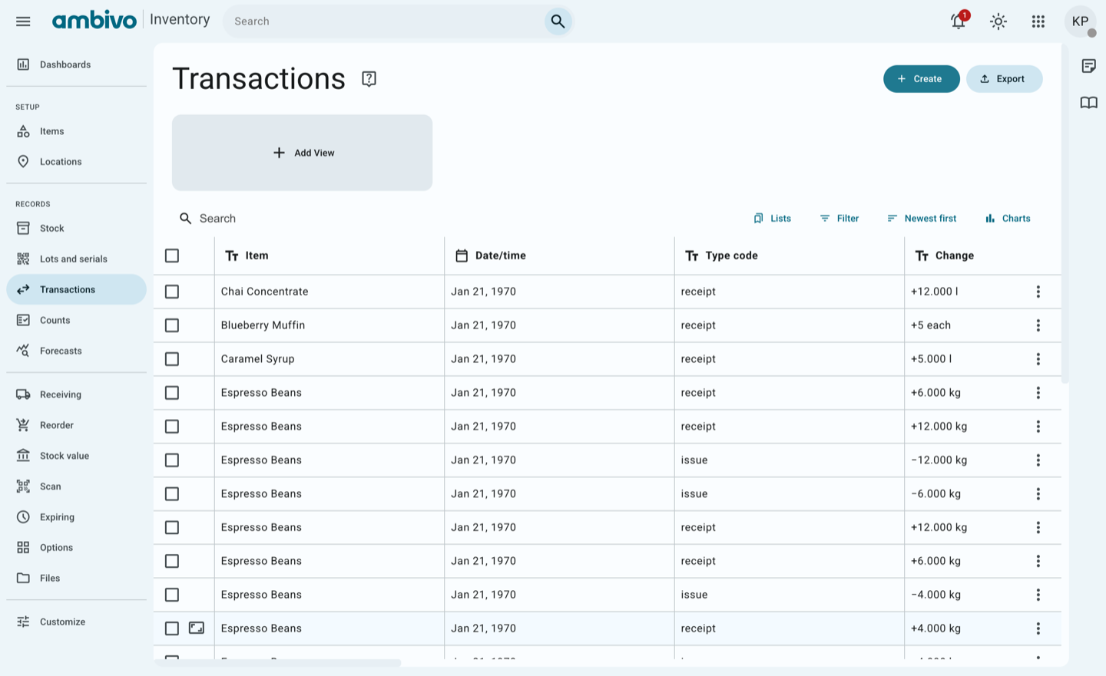
Task: Click the help icon beside Transactions title
Action: [369, 79]
